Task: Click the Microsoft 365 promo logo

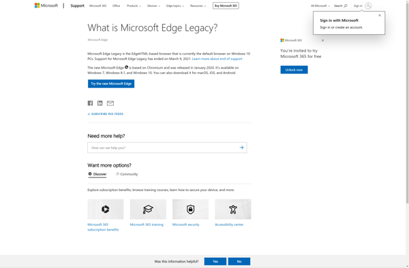Action: 291,40
